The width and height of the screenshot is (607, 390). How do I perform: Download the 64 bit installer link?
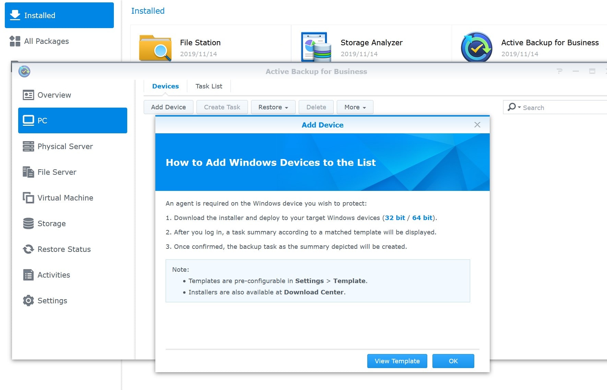tap(422, 218)
